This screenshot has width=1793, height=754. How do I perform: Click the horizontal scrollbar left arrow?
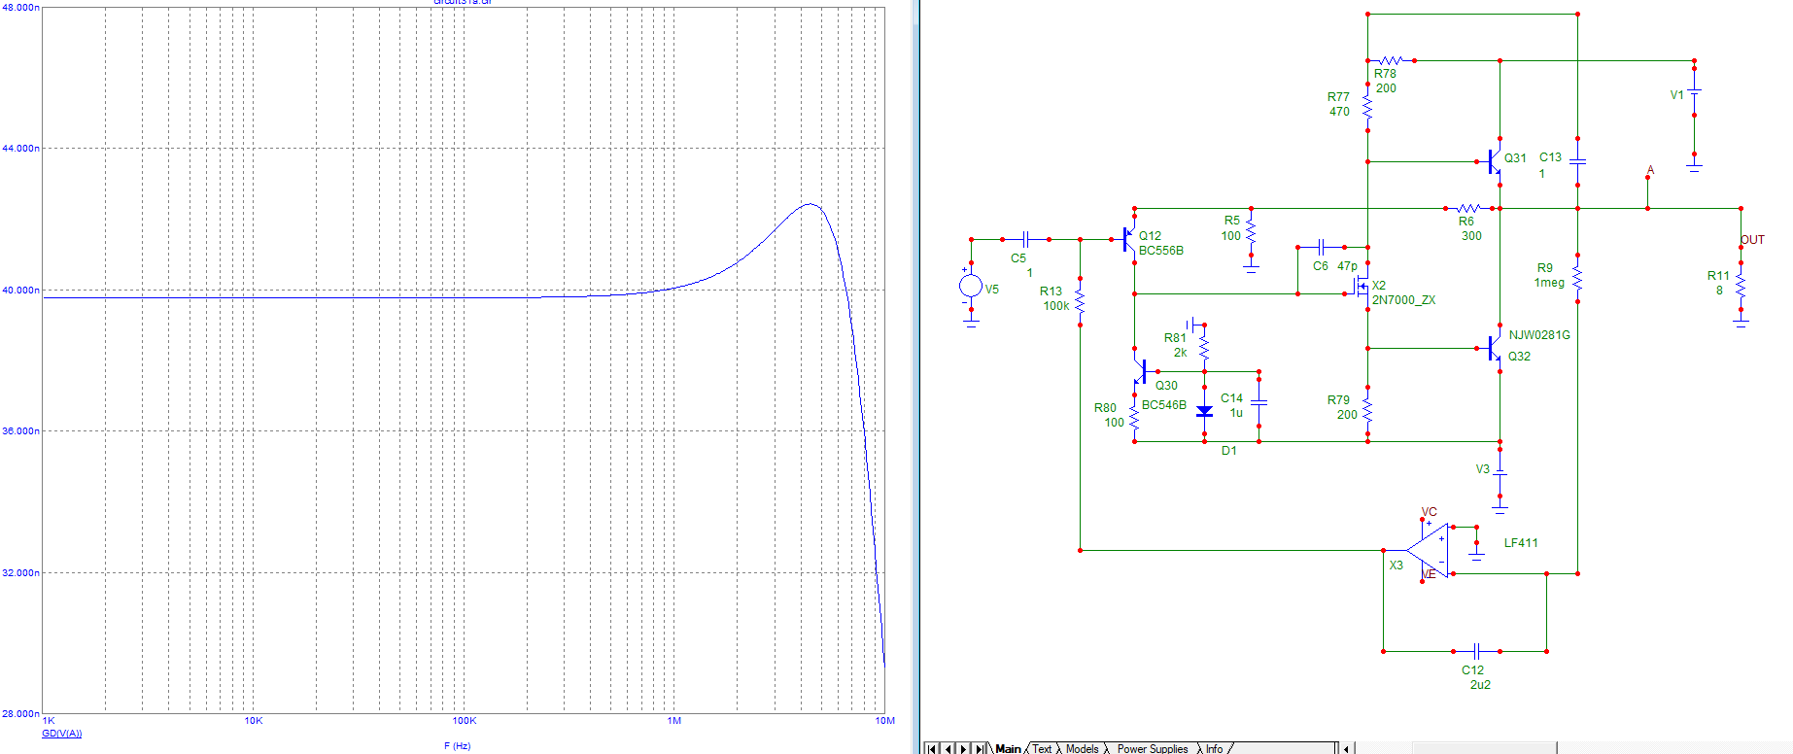tap(1346, 748)
